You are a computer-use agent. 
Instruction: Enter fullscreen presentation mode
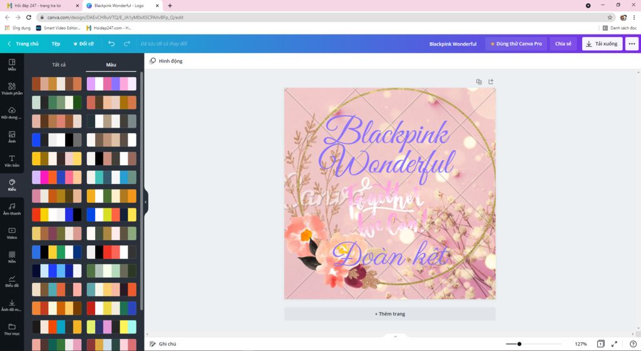(614, 344)
